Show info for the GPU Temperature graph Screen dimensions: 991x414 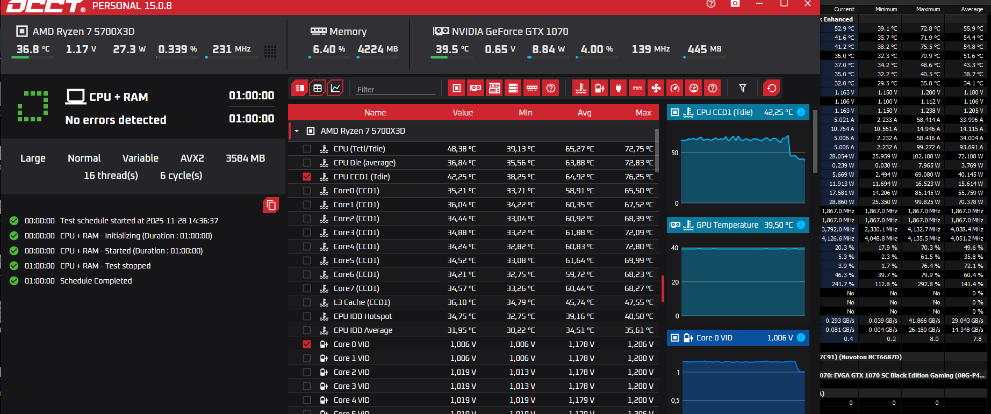tap(801, 225)
